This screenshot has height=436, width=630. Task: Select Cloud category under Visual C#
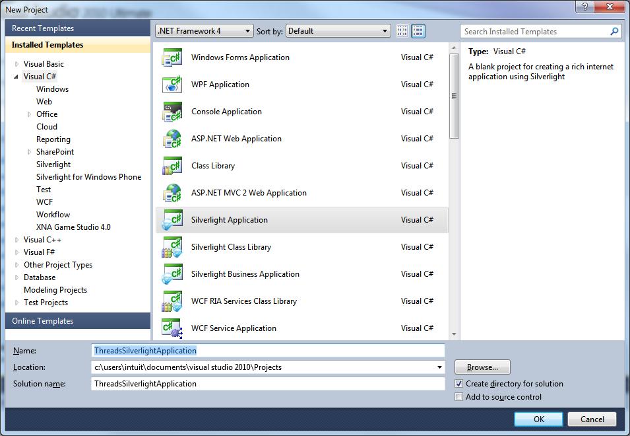[x=47, y=127]
